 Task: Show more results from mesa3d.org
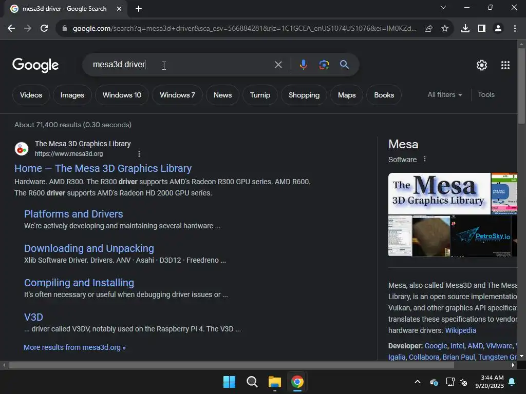[x=74, y=347]
